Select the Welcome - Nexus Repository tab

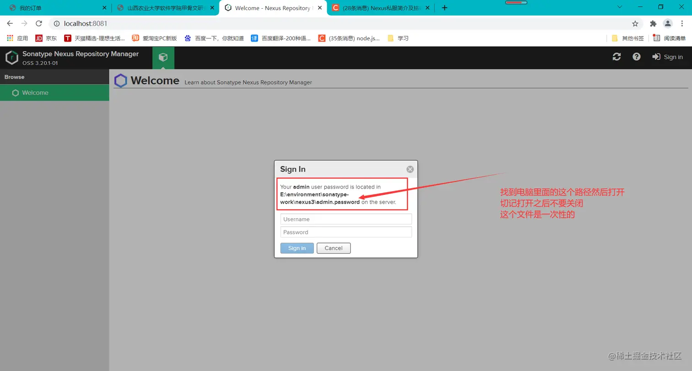(x=273, y=8)
